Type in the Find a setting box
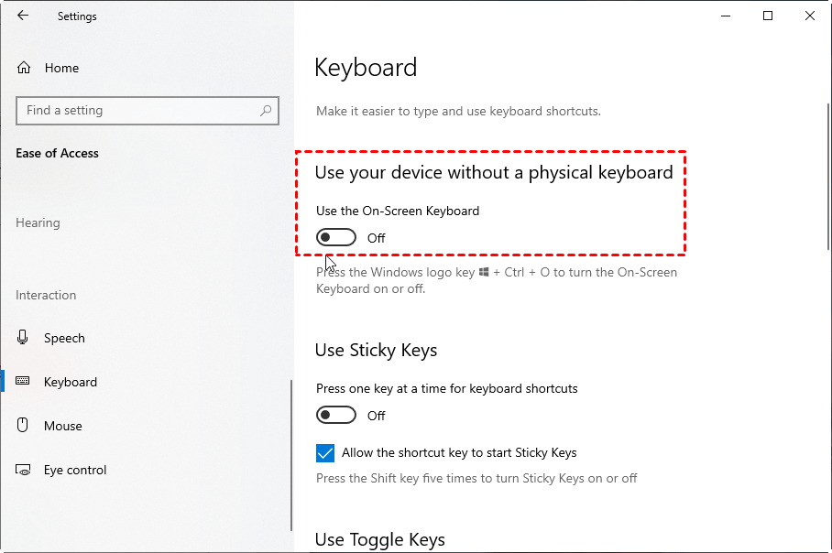The image size is (832, 553). point(137,111)
